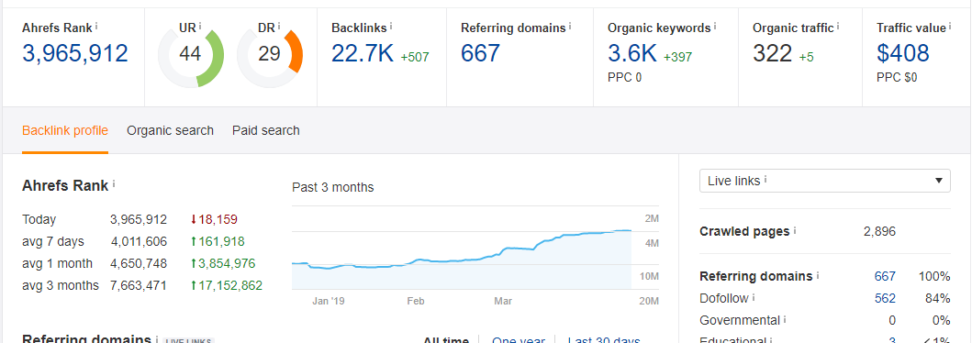Select the Dofollow 84% percentage
This screenshot has width=972, height=343.
click(937, 298)
